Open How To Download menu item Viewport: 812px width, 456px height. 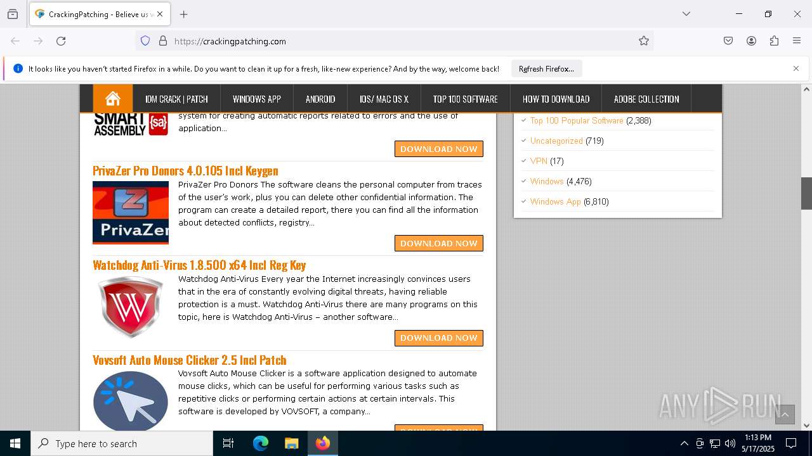tap(556, 99)
